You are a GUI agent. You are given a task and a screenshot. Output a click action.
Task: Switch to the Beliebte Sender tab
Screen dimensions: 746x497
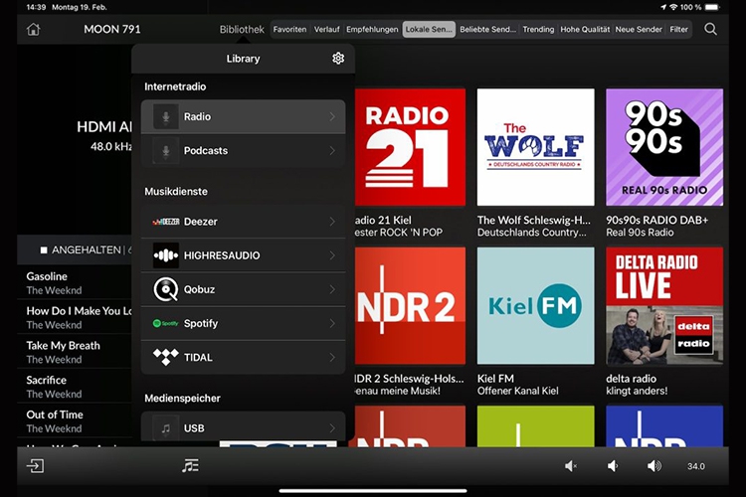487,30
